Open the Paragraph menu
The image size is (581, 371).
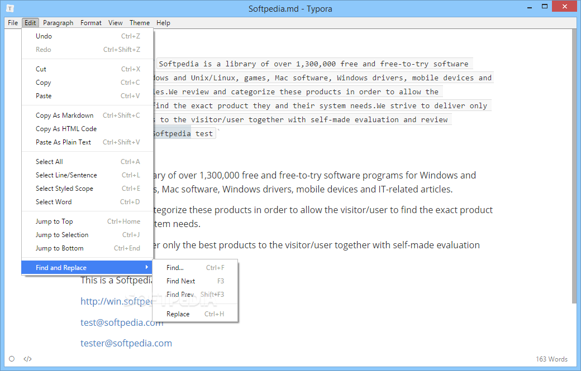point(58,22)
